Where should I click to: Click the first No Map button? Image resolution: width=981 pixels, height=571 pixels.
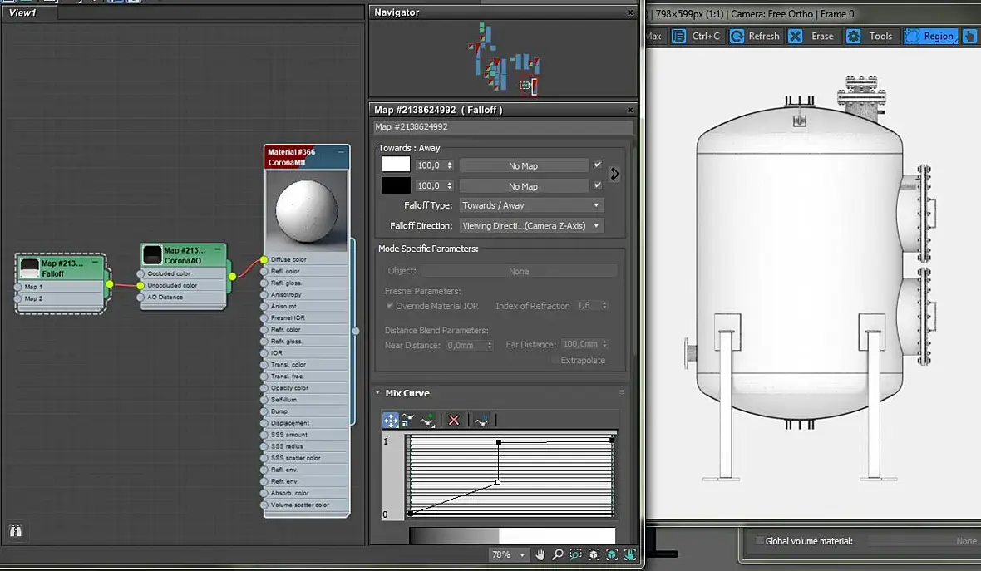523,165
